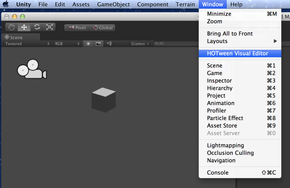Open the Hierarchy window entry
Screen dimensions: 290x188
(240, 88)
